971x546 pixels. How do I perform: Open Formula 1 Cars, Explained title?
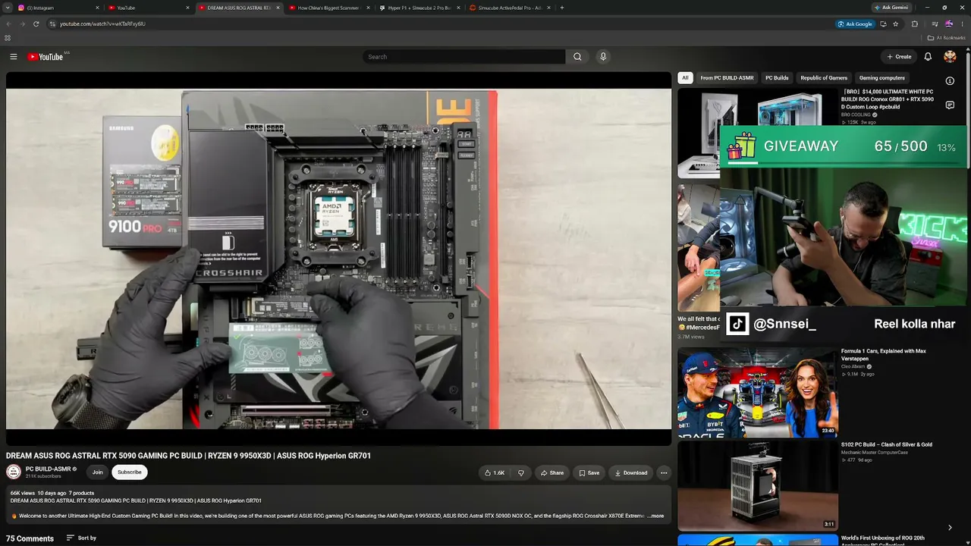[884, 355]
